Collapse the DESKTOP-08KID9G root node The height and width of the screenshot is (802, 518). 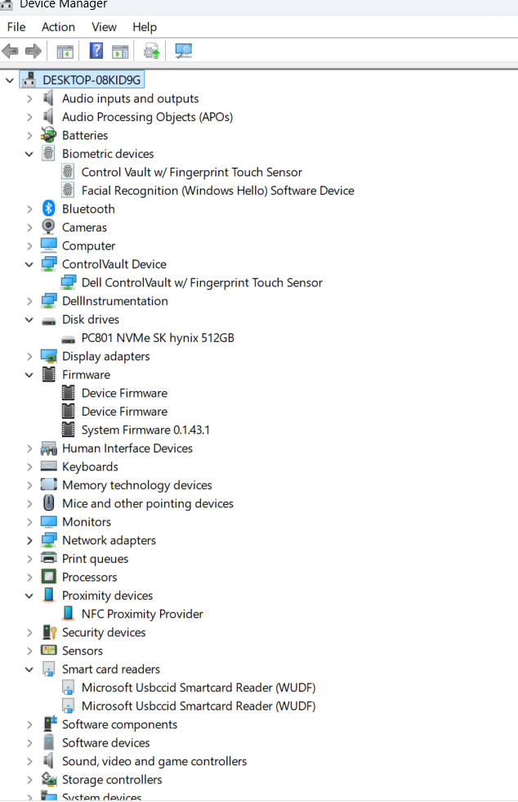click(x=9, y=80)
